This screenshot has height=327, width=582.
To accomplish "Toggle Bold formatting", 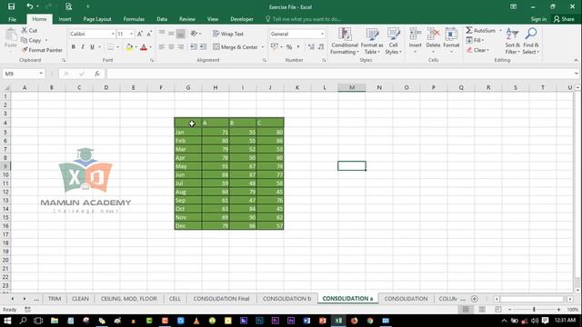I will tap(73, 47).
